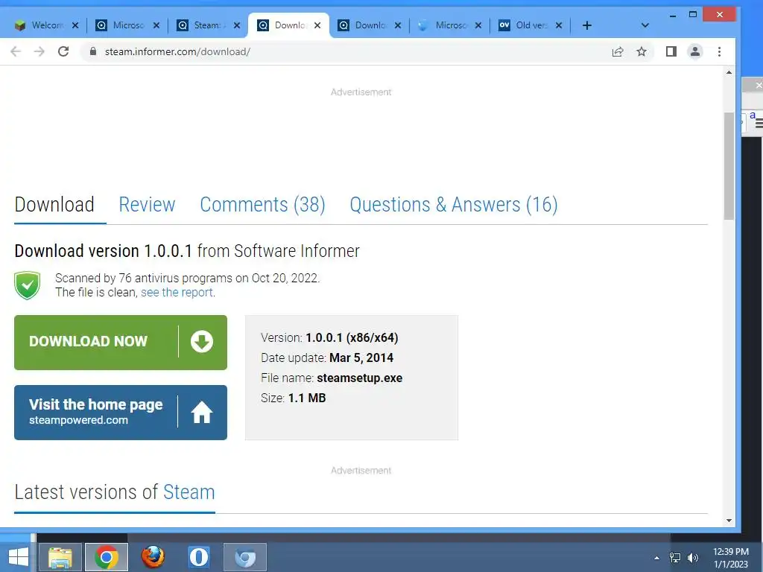Click the page scrollbar up arrow
The image size is (763, 572).
[729, 72]
